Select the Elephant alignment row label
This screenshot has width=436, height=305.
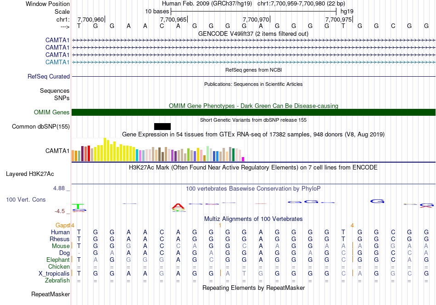(58, 260)
